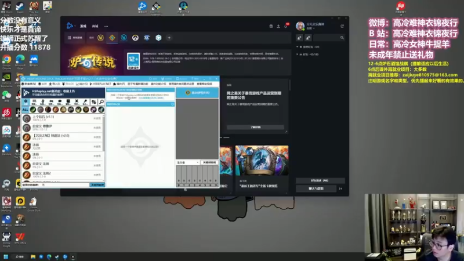The width and height of the screenshot is (464, 261).
Task: Open the notification bell with red badge
Action: (286, 26)
